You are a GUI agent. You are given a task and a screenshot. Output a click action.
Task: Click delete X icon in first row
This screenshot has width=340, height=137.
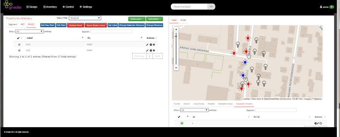coord(154,45)
